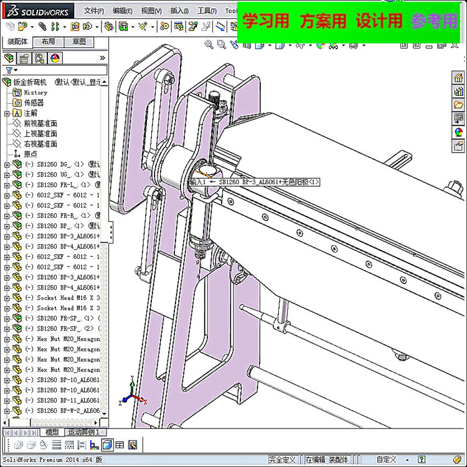Expand the panel tabs double chevron
The width and height of the screenshot is (467, 467).
tap(103, 58)
